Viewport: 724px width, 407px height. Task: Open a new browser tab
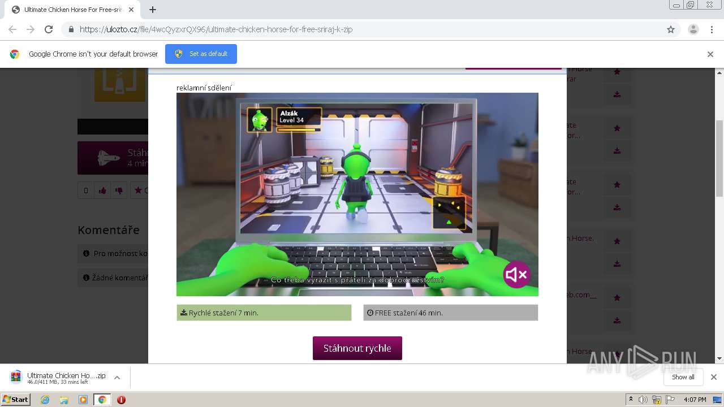coord(153,10)
